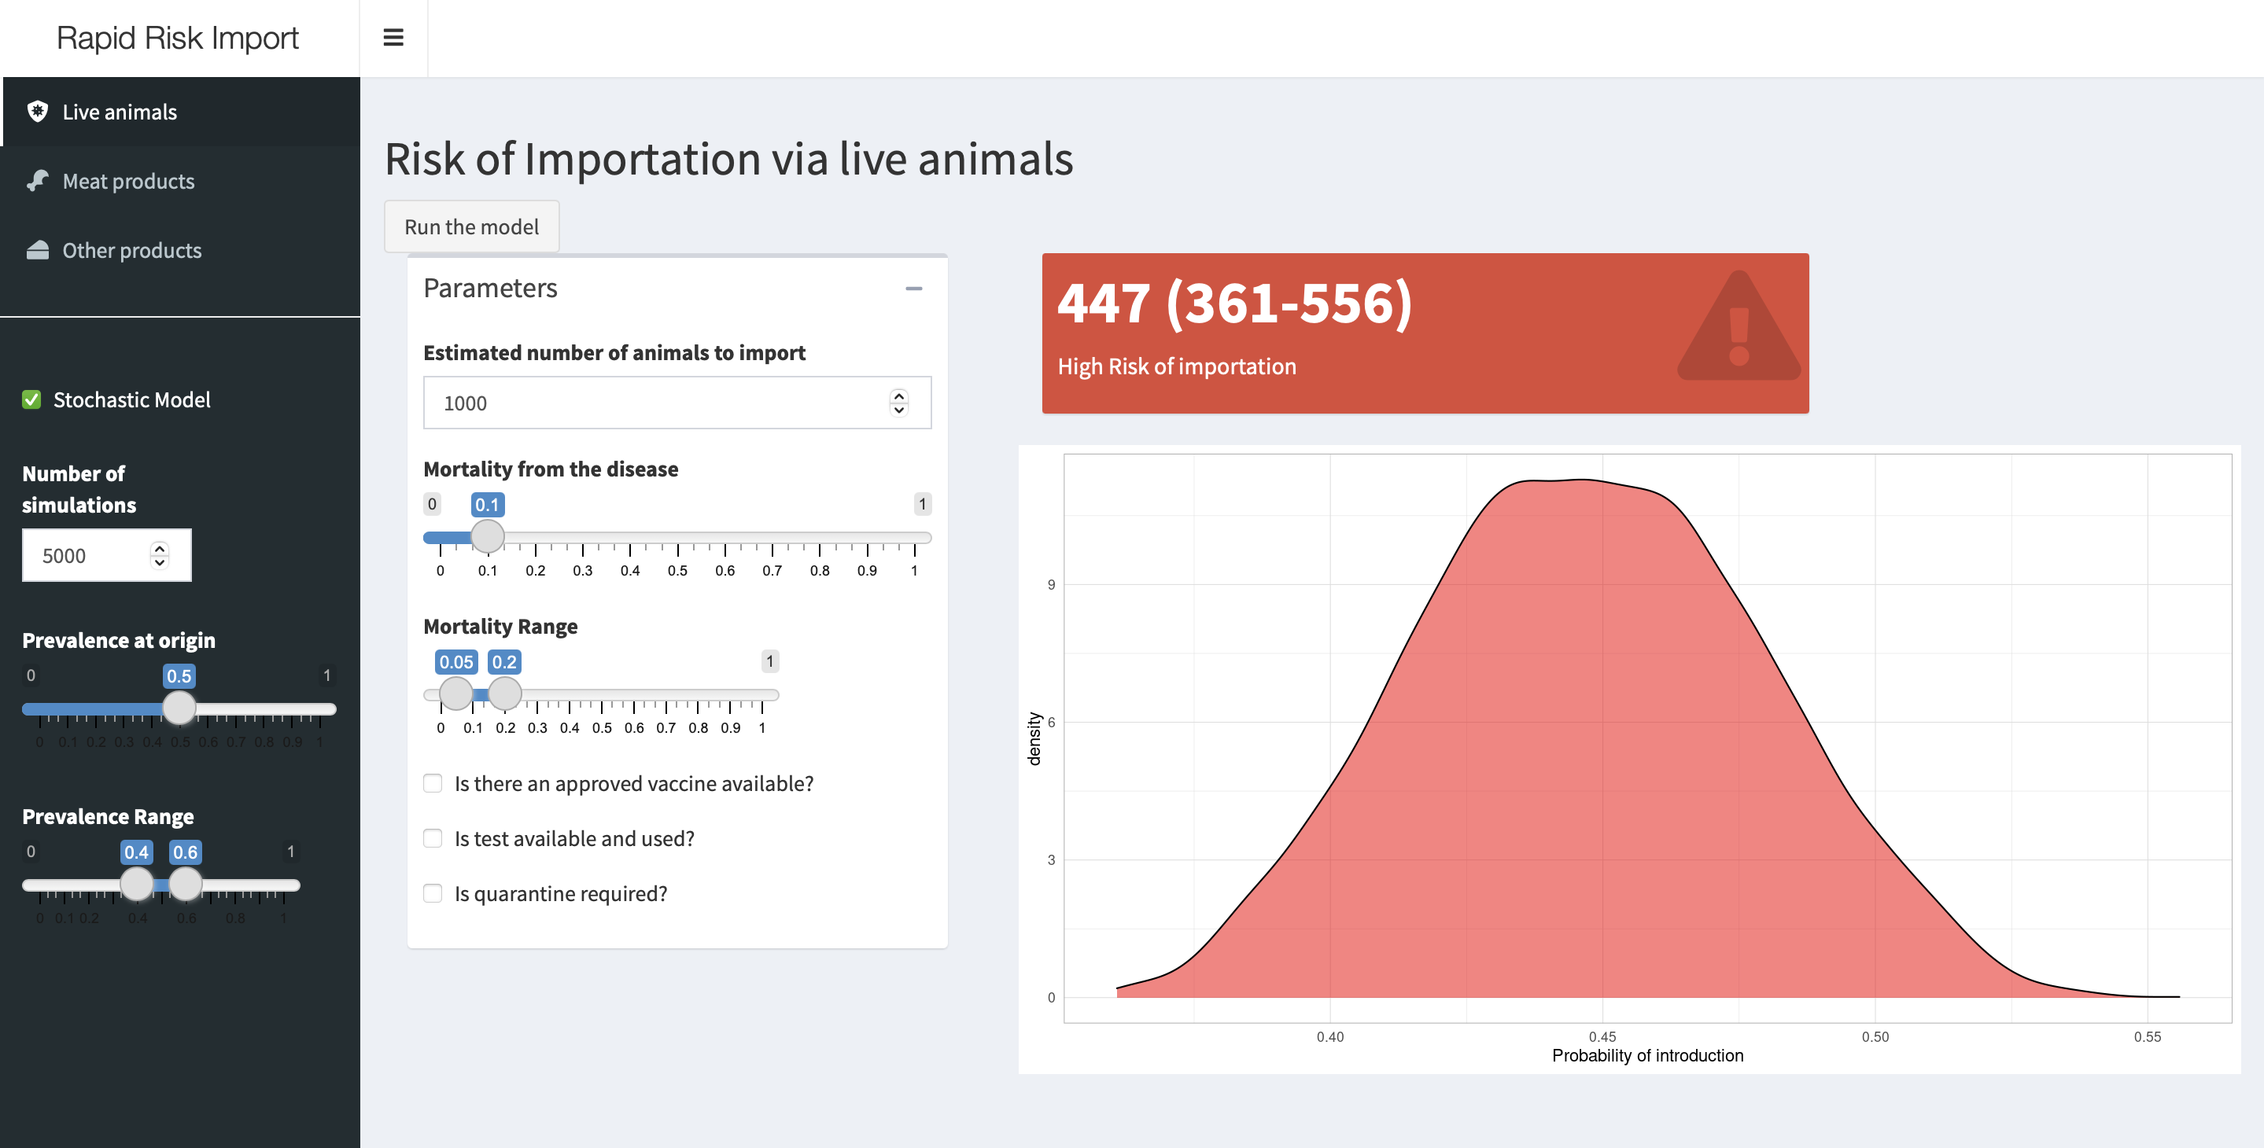
Task: Toggle the sidebar hamburger menu icon
Action: [393, 38]
